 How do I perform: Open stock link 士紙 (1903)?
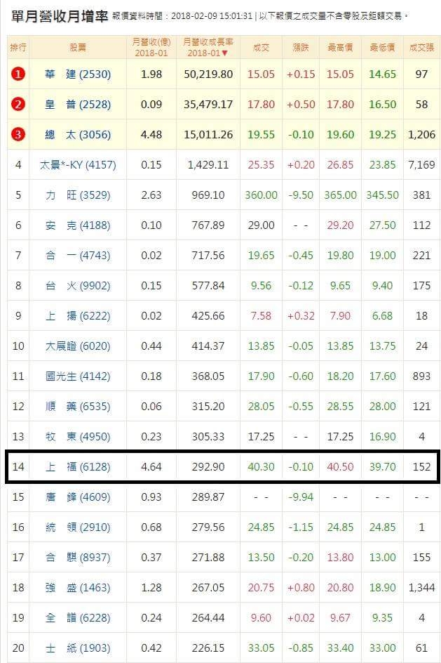click(x=78, y=648)
